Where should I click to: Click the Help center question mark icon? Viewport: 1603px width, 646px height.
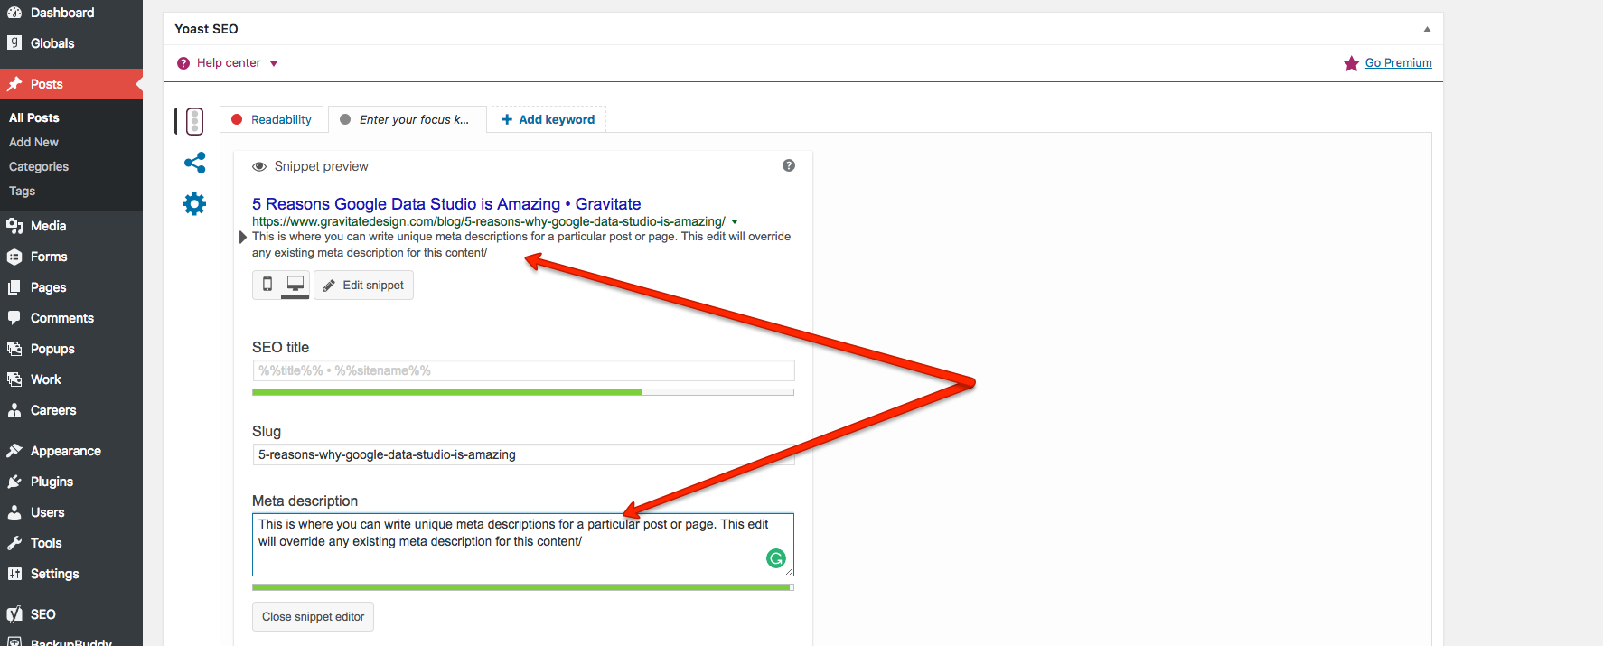[x=183, y=63]
